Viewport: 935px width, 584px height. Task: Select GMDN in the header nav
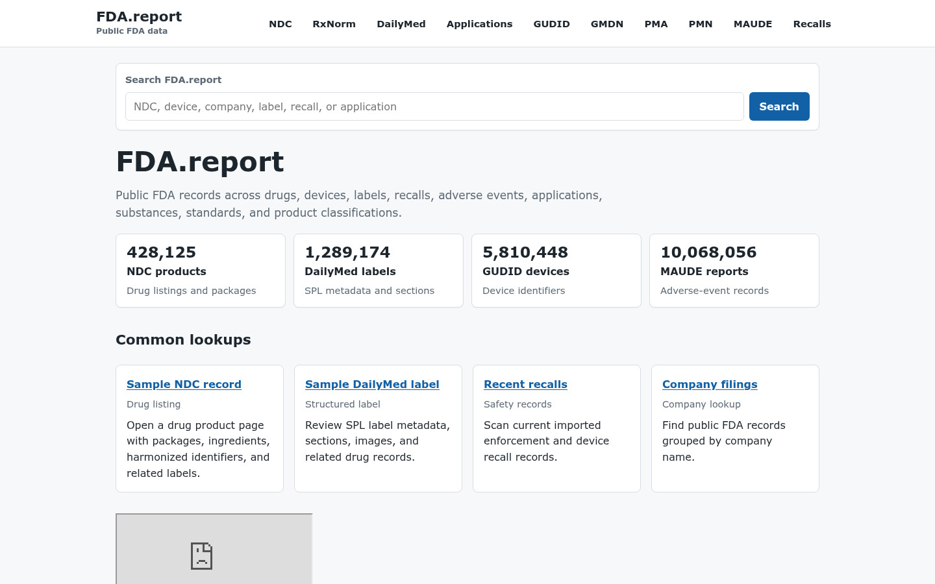pyautogui.click(x=607, y=24)
